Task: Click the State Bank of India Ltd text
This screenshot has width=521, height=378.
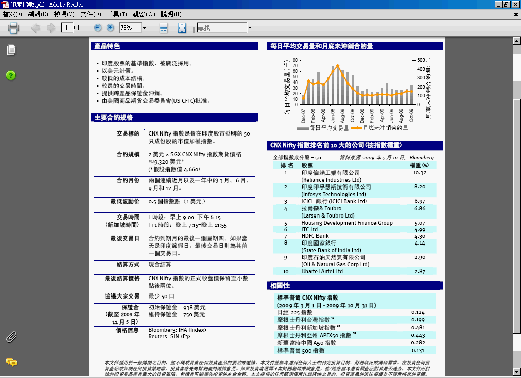Action: 331,250
